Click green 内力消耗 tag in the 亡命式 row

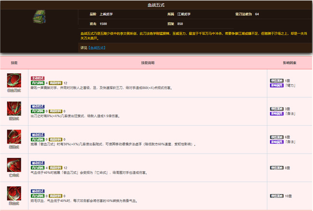click(38, 168)
